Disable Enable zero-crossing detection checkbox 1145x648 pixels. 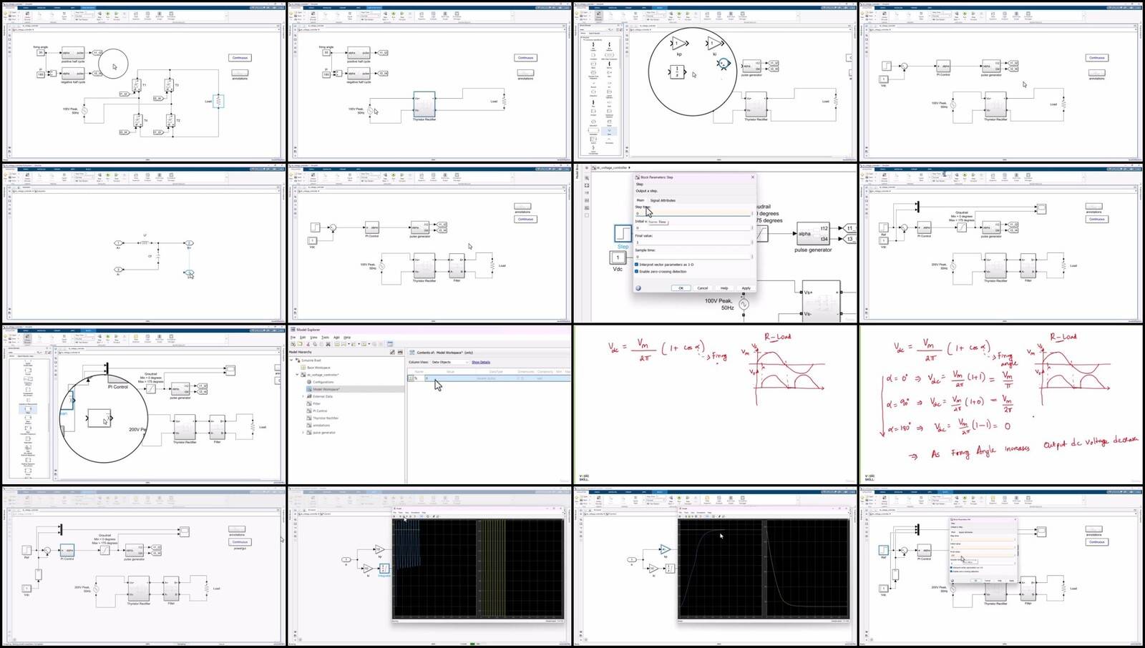tap(636, 271)
